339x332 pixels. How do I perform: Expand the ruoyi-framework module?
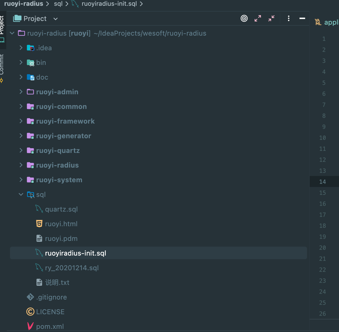click(x=21, y=121)
